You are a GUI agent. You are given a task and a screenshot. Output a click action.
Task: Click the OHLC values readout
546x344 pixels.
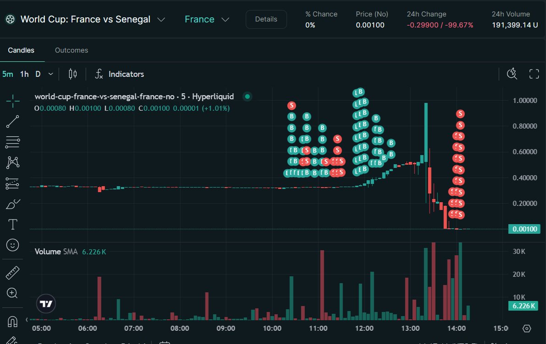(x=132, y=108)
